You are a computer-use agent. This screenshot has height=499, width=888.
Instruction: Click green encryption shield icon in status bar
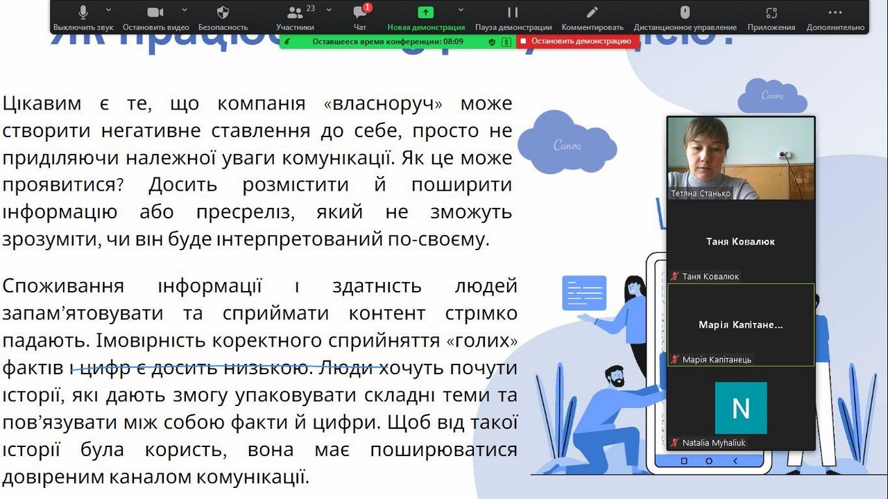pos(492,42)
